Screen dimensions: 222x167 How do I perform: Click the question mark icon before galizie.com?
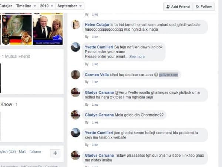tap(156, 75)
